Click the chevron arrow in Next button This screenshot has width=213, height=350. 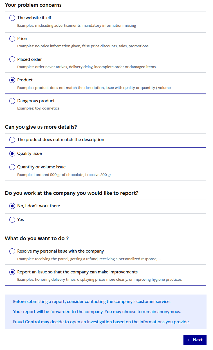(189, 340)
